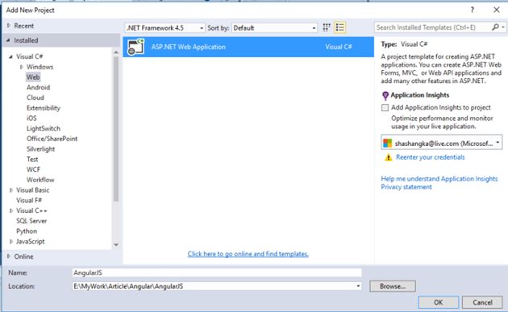Collapse the Visual C# tree node
Image resolution: width=508 pixels, height=312 pixels.
click(x=10, y=56)
